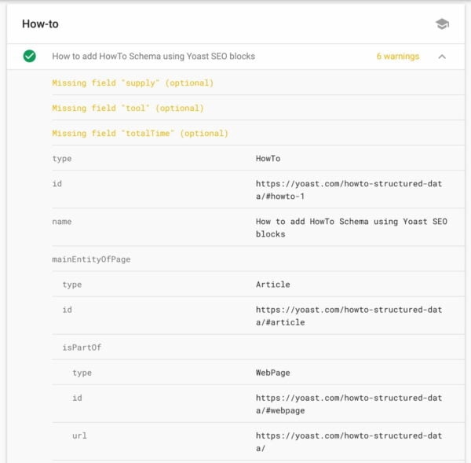Screen dimensions: 471x463
Task: Click 'How to add HowTo Schema' item title
Action: tap(153, 57)
